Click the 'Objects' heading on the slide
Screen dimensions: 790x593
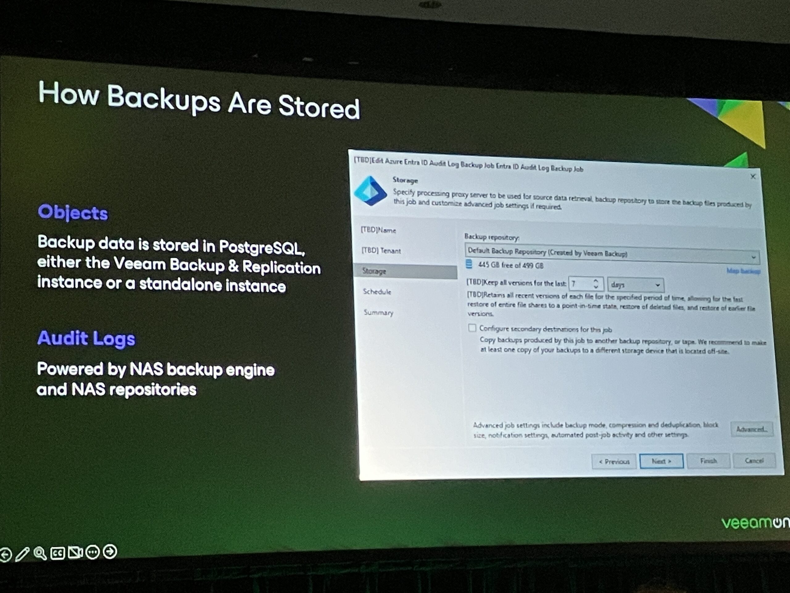(x=73, y=213)
